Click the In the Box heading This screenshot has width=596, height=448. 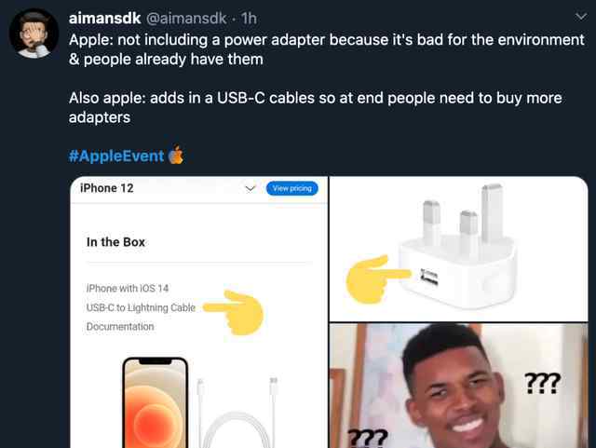coord(115,242)
